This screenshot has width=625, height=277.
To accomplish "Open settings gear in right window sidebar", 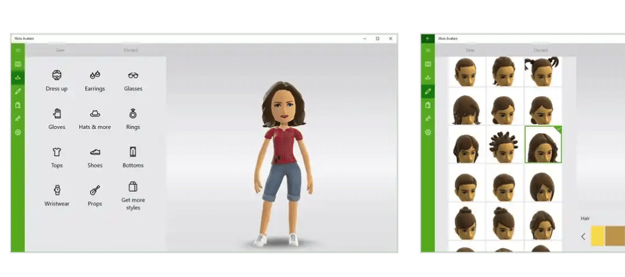I will (x=428, y=132).
